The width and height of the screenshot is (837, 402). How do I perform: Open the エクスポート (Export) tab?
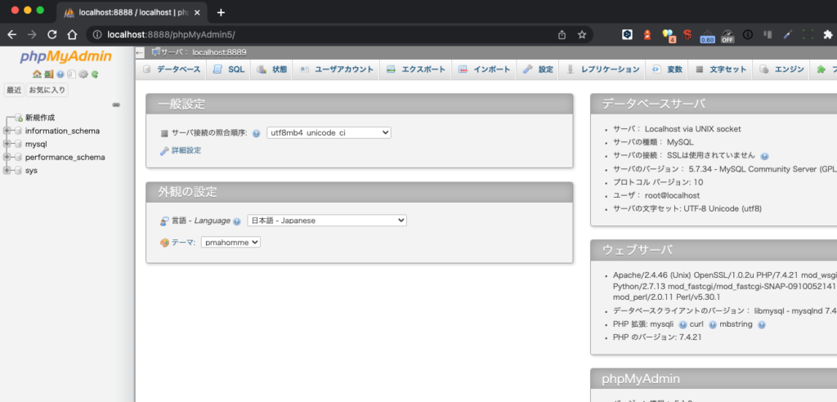point(416,69)
